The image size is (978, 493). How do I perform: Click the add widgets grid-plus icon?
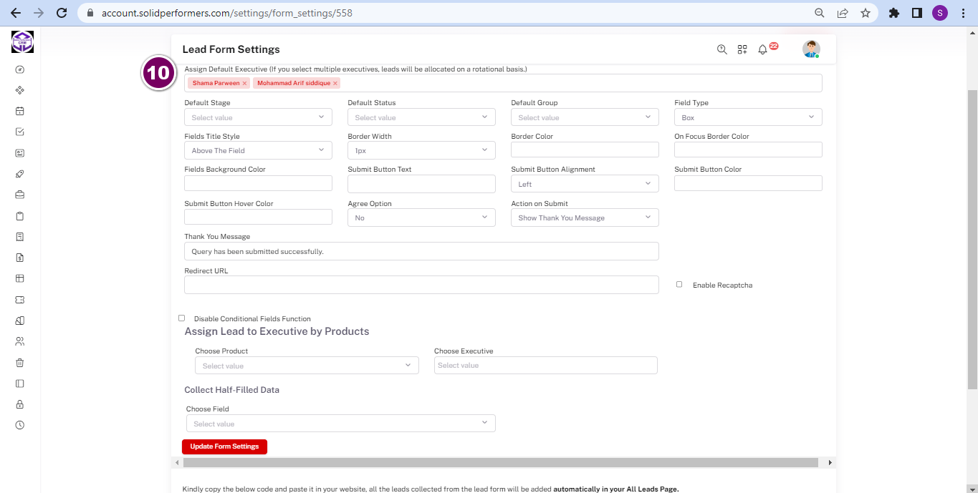742,49
